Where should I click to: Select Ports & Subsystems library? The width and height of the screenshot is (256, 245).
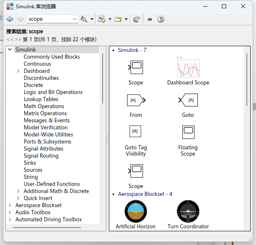[47, 141]
